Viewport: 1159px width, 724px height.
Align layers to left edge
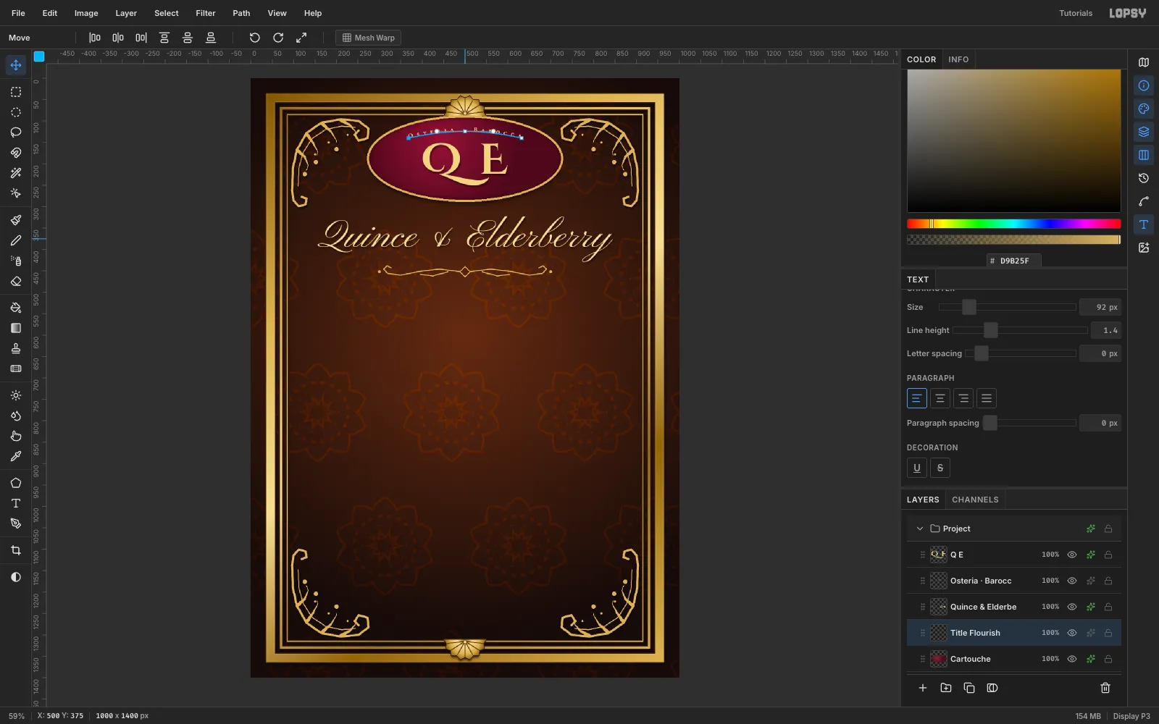coord(95,38)
